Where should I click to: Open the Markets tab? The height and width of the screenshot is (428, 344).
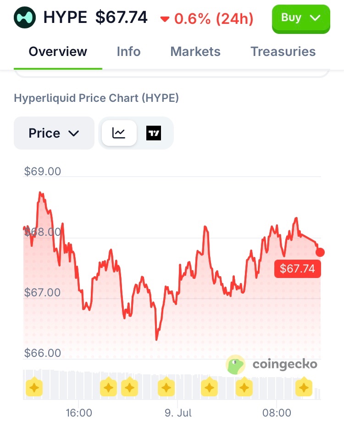(195, 51)
